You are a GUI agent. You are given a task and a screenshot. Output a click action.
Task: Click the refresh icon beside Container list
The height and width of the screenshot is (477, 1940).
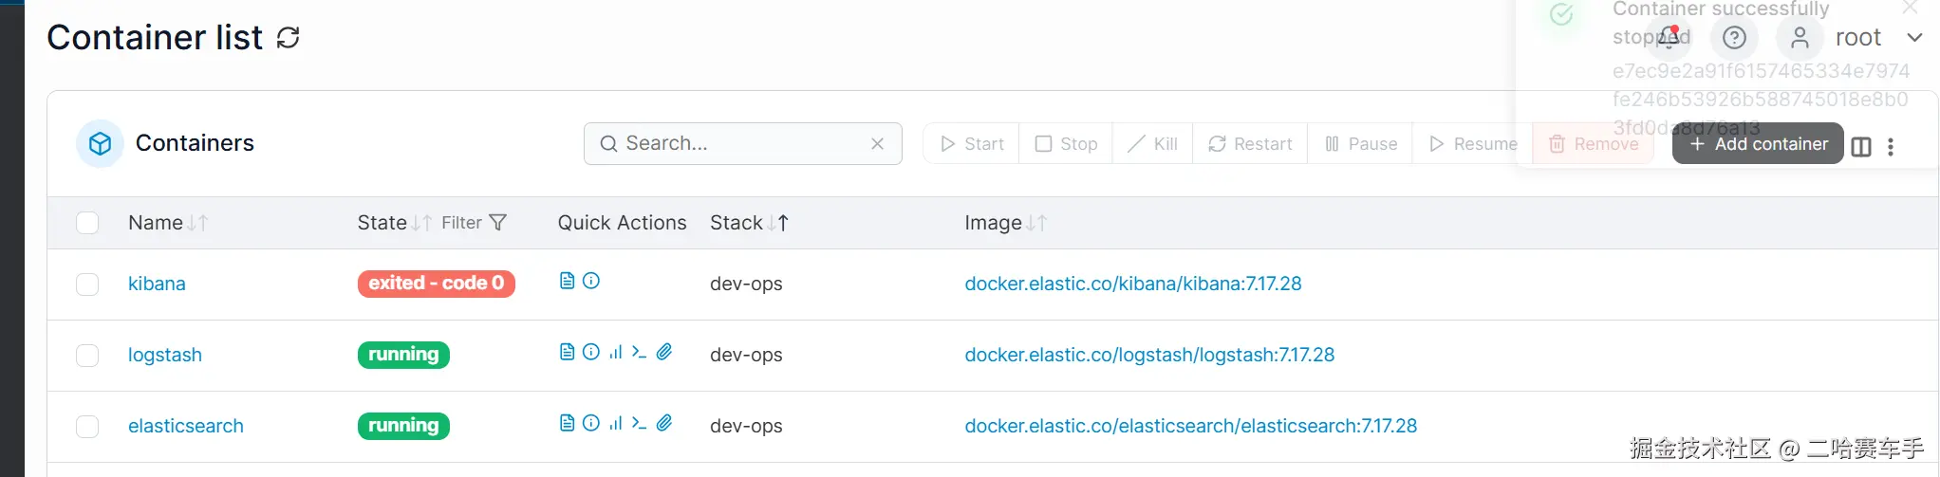(x=288, y=38)
